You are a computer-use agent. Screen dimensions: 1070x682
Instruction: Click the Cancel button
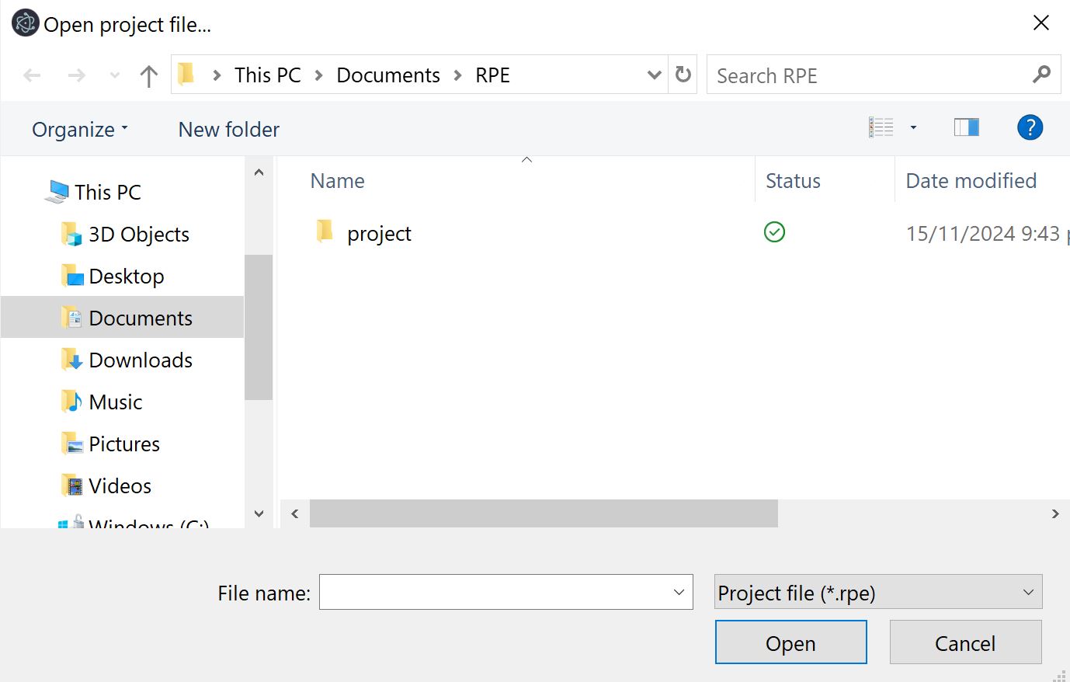click(x=965, y=642)
